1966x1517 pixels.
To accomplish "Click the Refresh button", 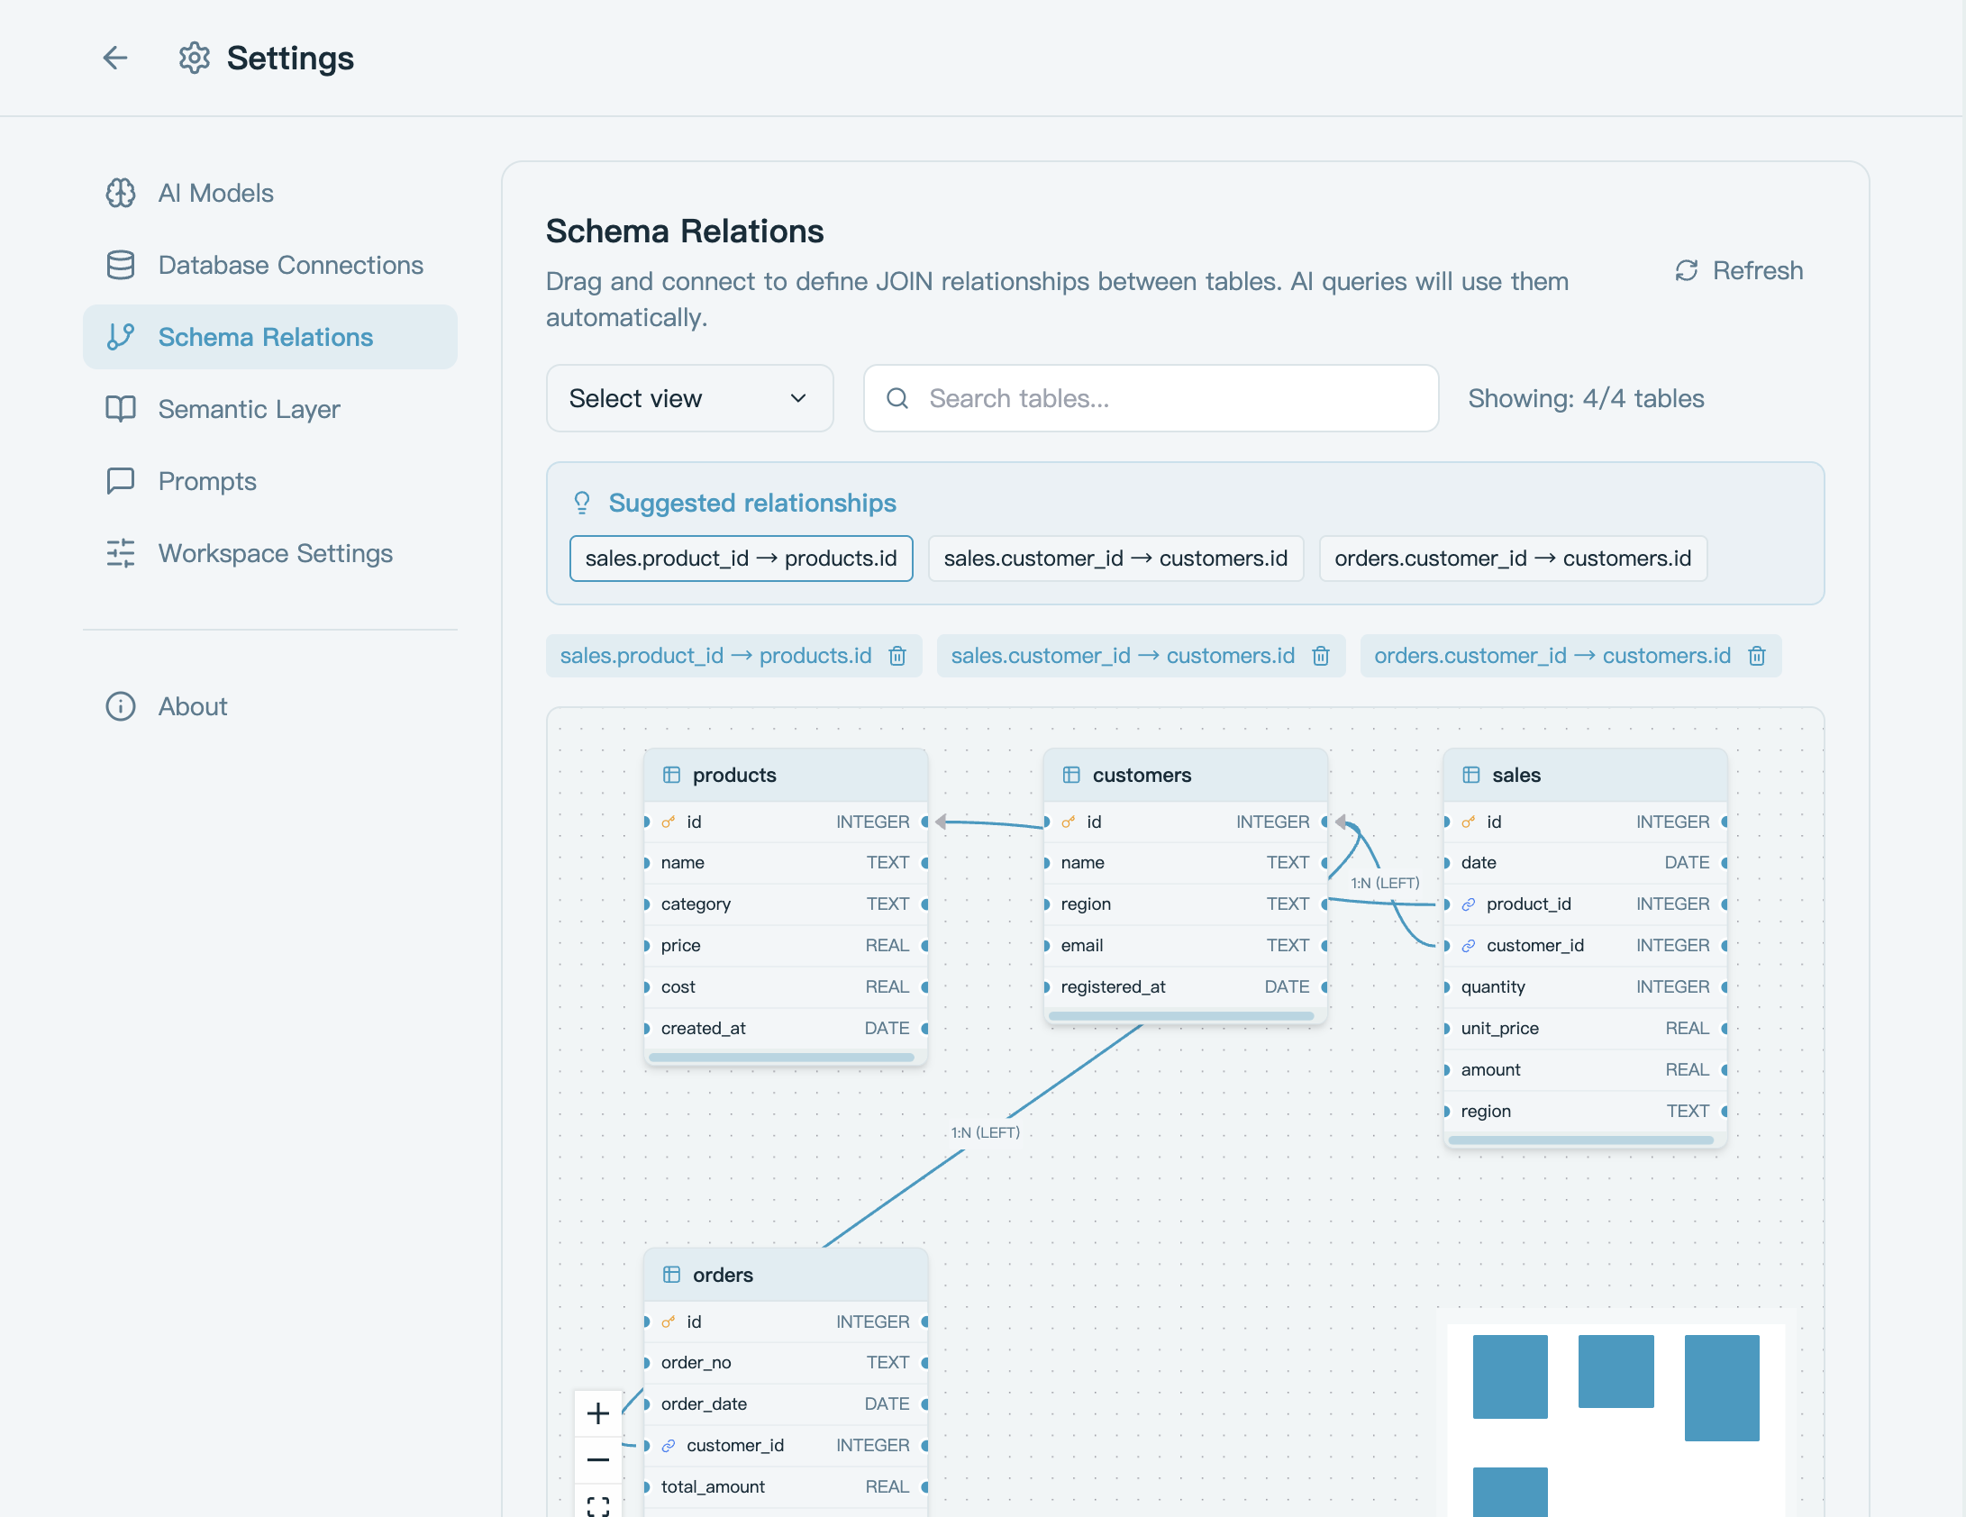I will coord(1739,270).
